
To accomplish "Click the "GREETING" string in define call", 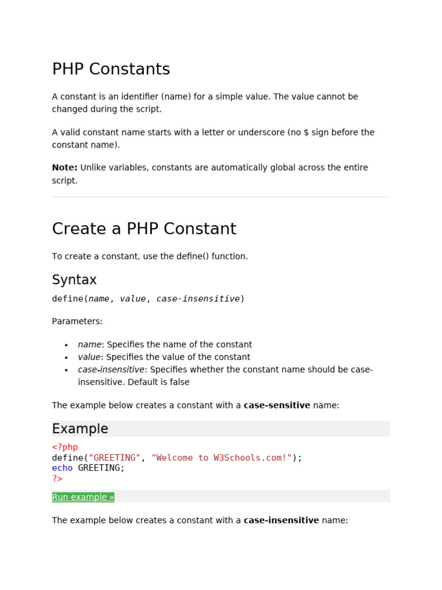I will tap(115, 457).
